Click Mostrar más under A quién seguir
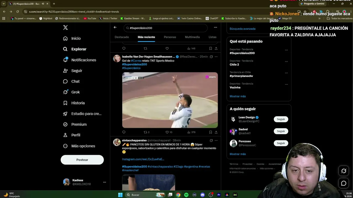The width and height of the screenshot is (353, 198). (x=237, y=154)
